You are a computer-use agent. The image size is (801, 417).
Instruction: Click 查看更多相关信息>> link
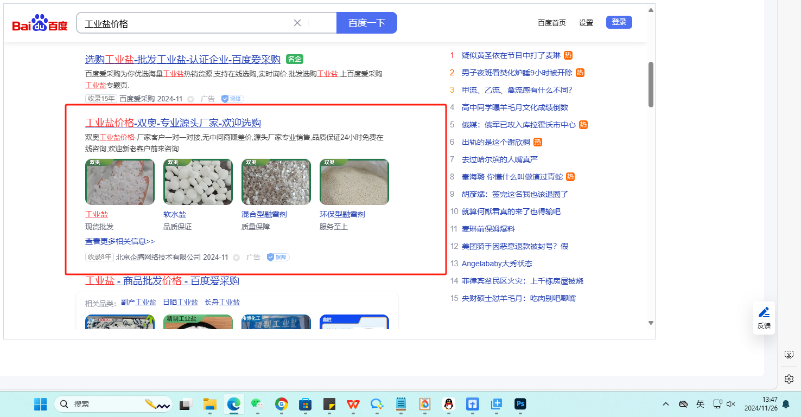(x=120, y=241)
